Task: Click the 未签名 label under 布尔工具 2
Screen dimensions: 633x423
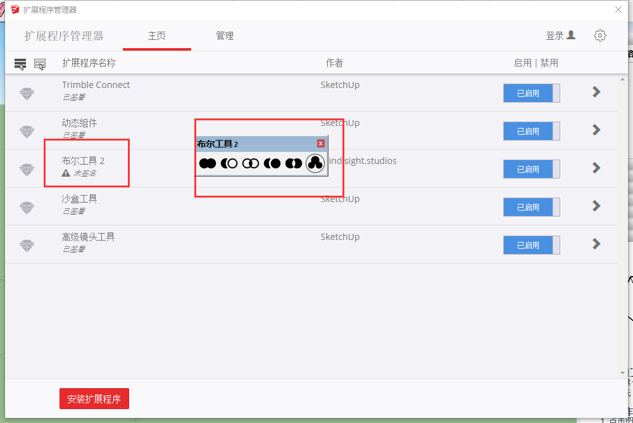Action: 85,174
